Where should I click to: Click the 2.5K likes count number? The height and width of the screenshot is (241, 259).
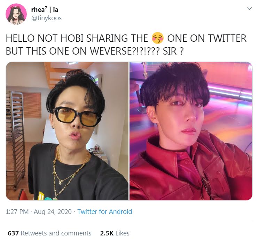107,233
